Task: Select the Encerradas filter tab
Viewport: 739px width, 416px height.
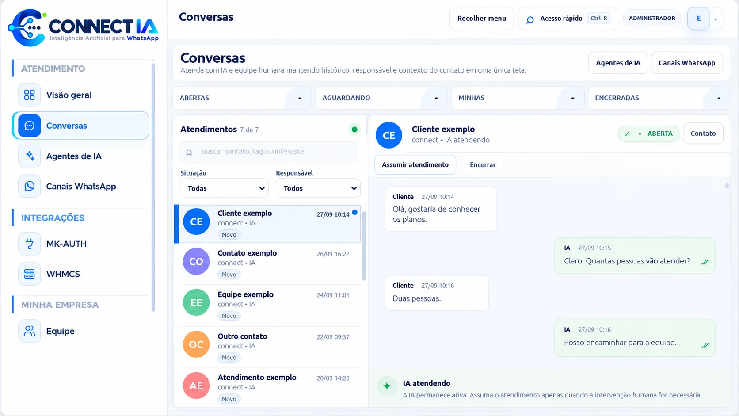Action: [659, 98]
